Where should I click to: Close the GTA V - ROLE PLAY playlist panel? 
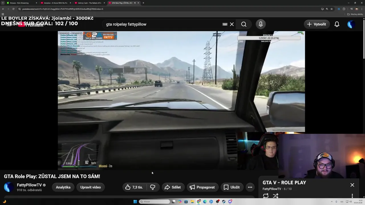[x=352, y=185]
